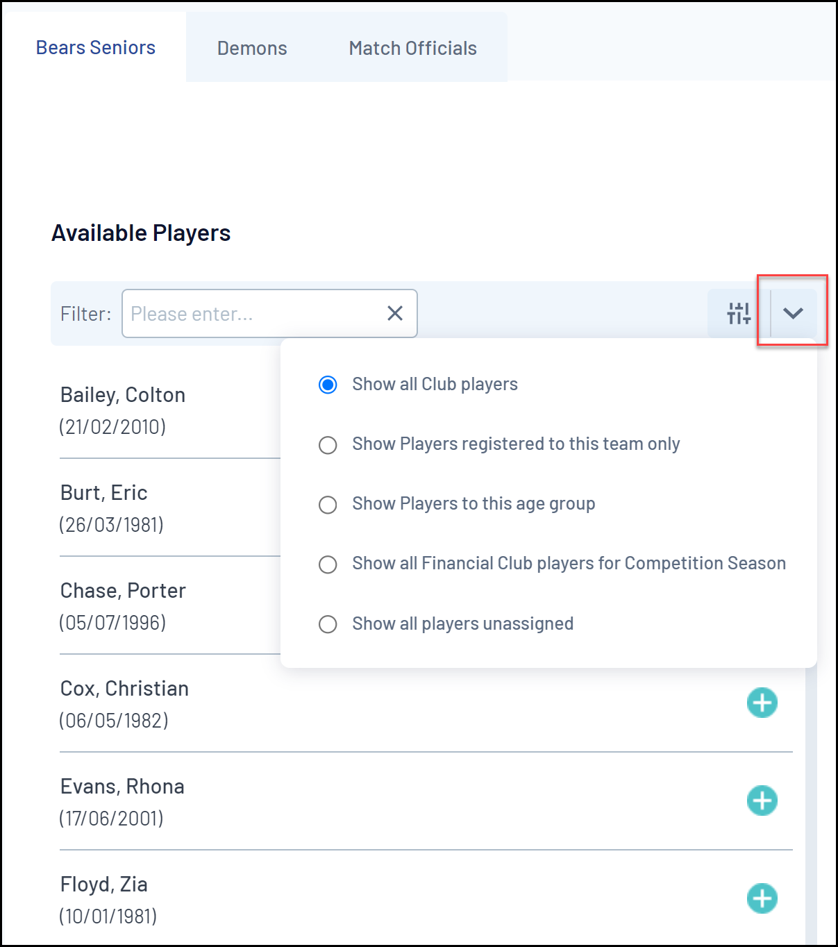The width and height of the screenshot is (838, 947).
Task: Clear the filter text with X icon
Action: (395, 314)
